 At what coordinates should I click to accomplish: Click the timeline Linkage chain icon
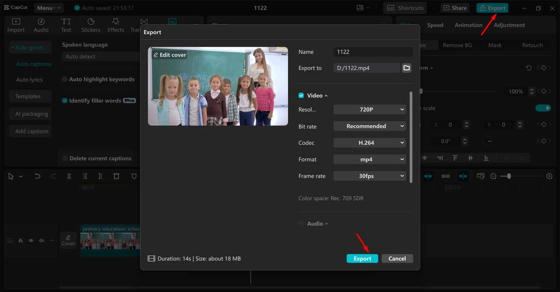[x=445, y=176]
